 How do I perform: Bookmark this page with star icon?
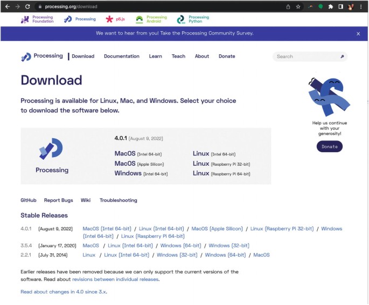tap(298, 6)
